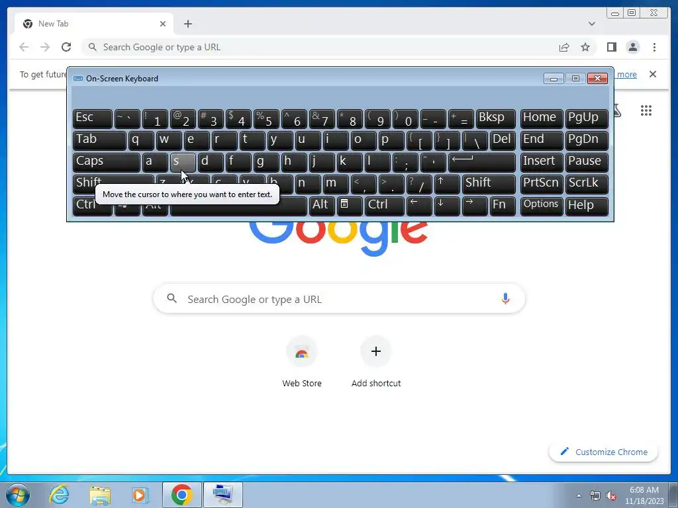Click the Esc key on On-Screen Keyboard

(x=93, y=118)
